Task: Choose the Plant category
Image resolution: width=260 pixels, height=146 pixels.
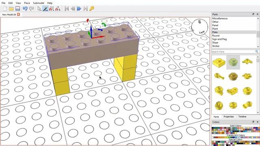Action: pyautogui.click(x=215, y=29)
